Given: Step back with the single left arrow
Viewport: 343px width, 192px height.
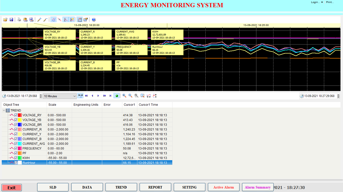Looking at the screenshot, I should (x=92, y=96).
